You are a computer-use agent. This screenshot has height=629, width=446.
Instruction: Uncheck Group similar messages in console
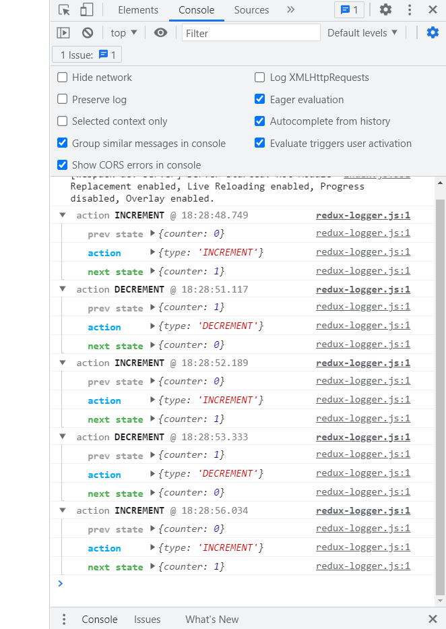(x=63, y=143)
